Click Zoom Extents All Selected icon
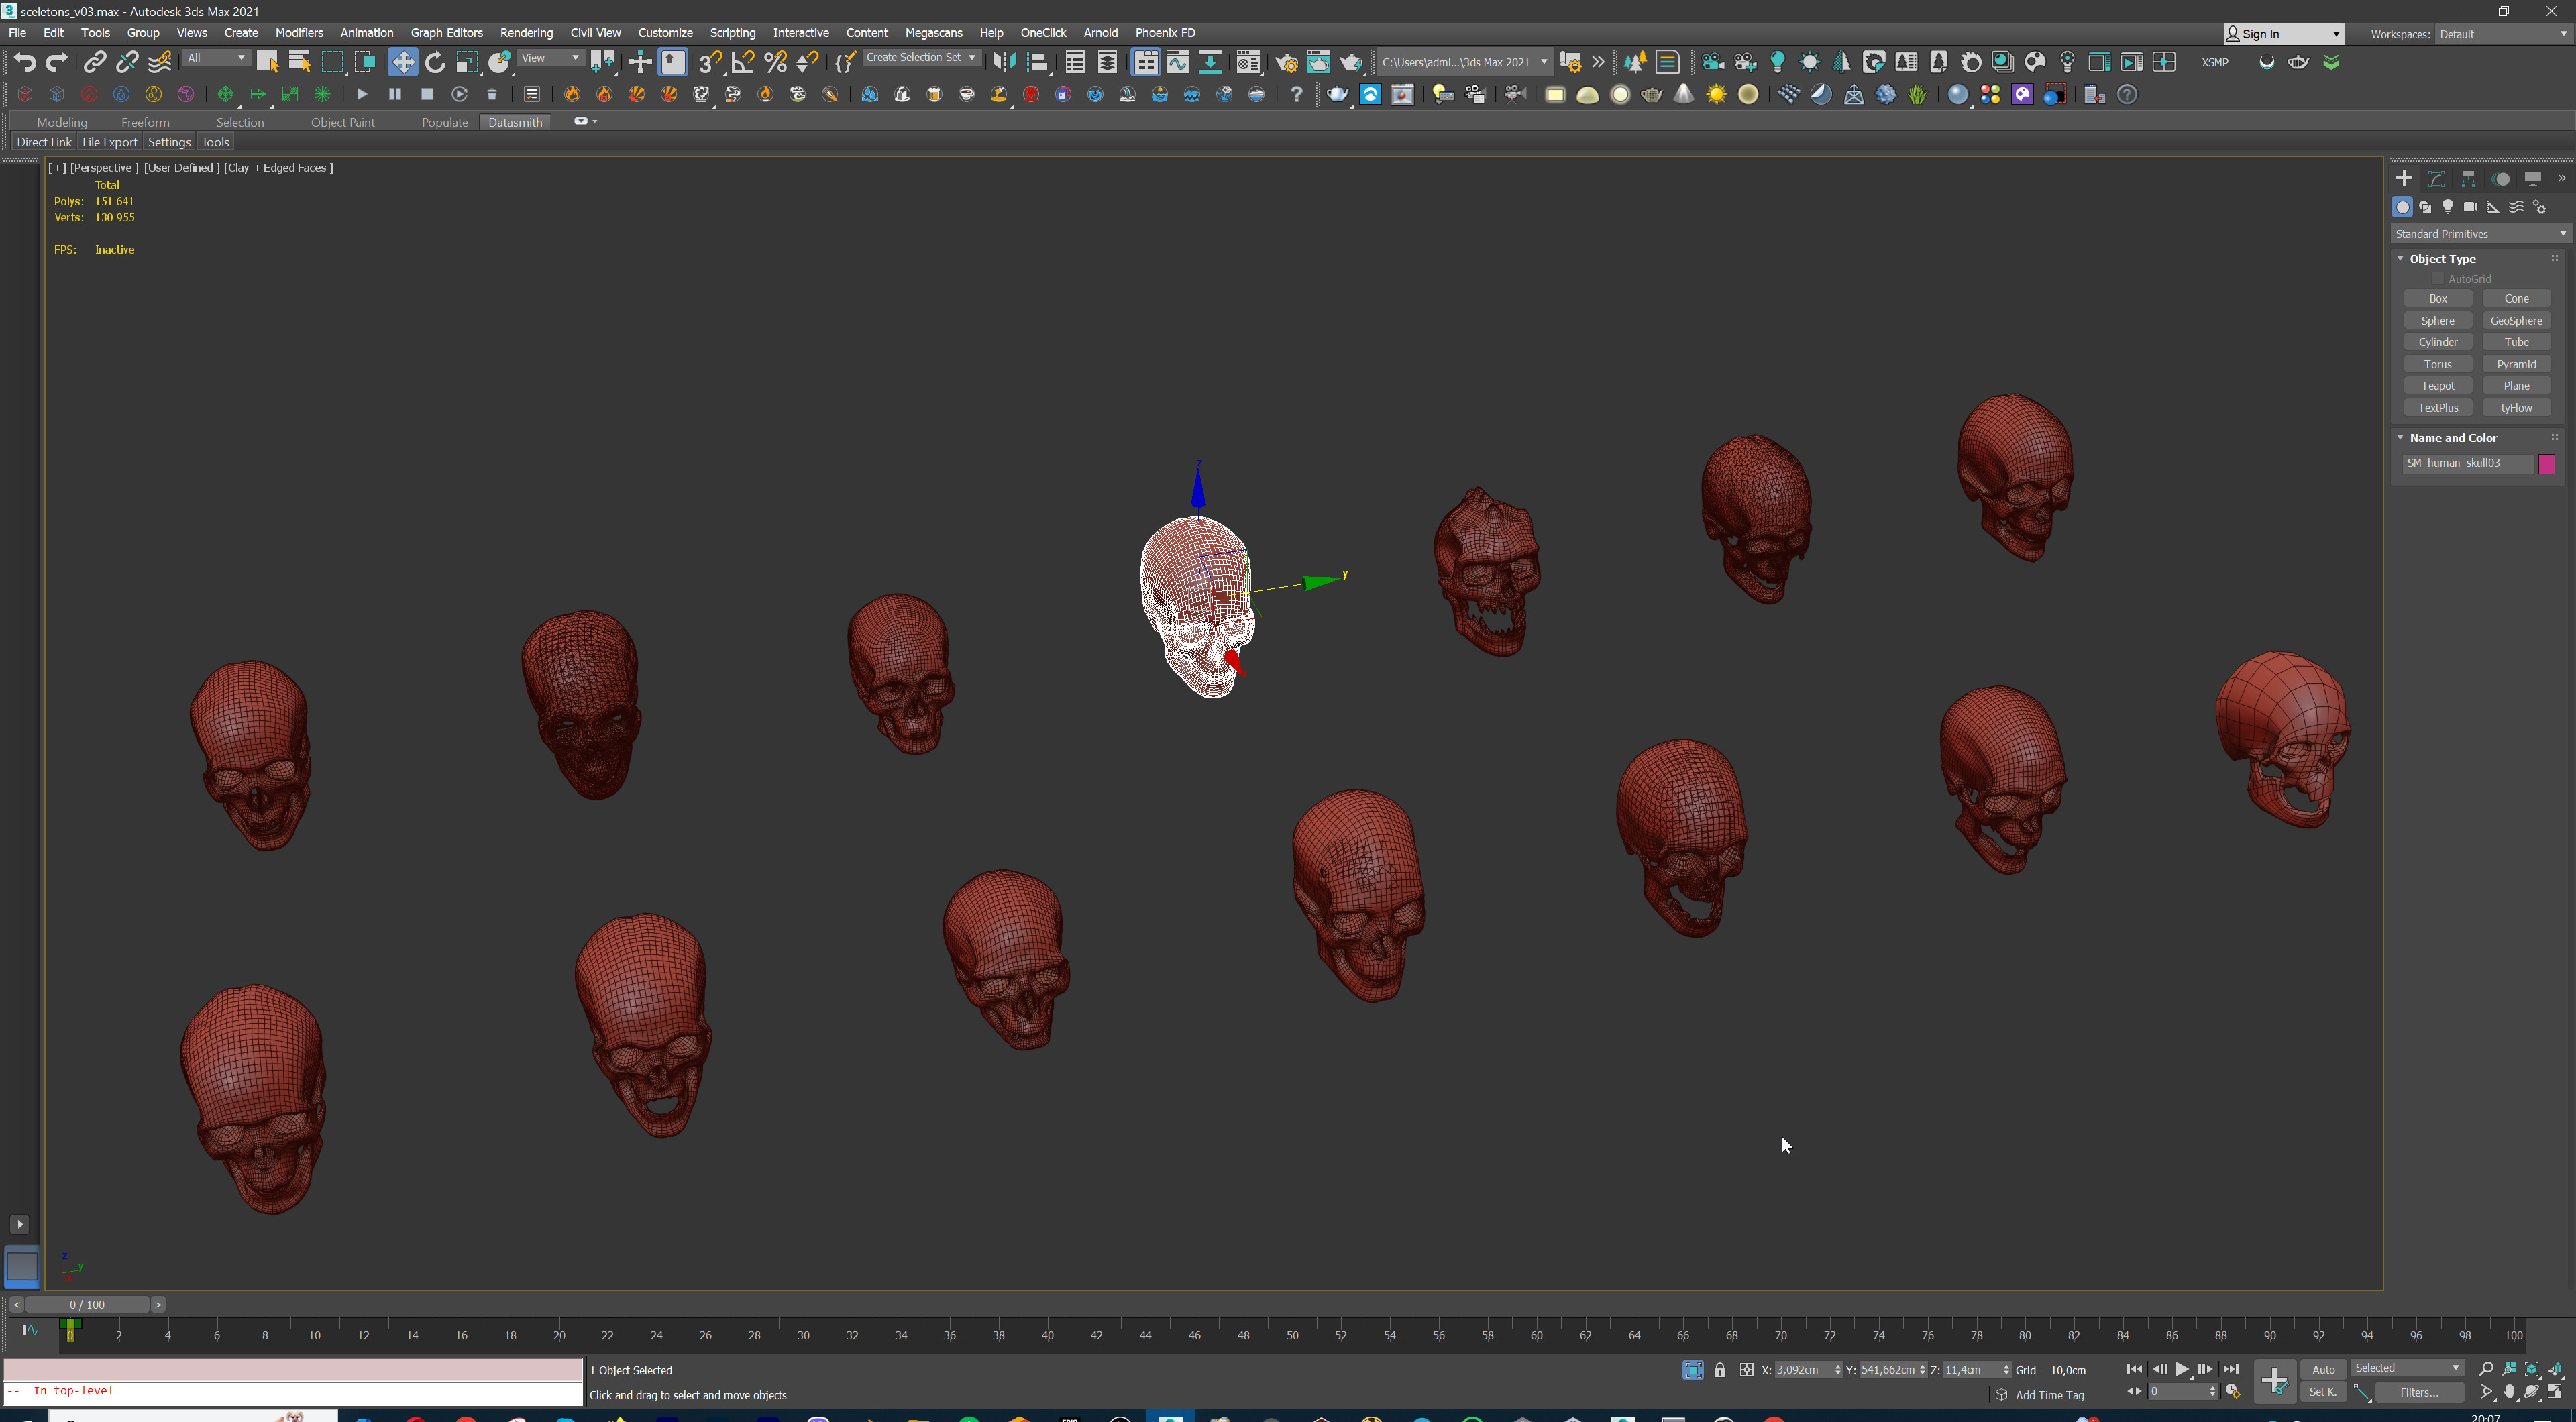 point(2556,1368)
